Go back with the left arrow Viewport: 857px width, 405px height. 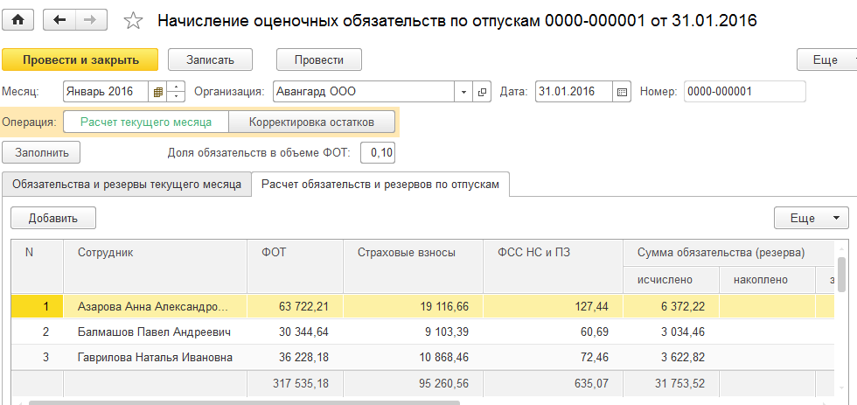tap(59, 19)
